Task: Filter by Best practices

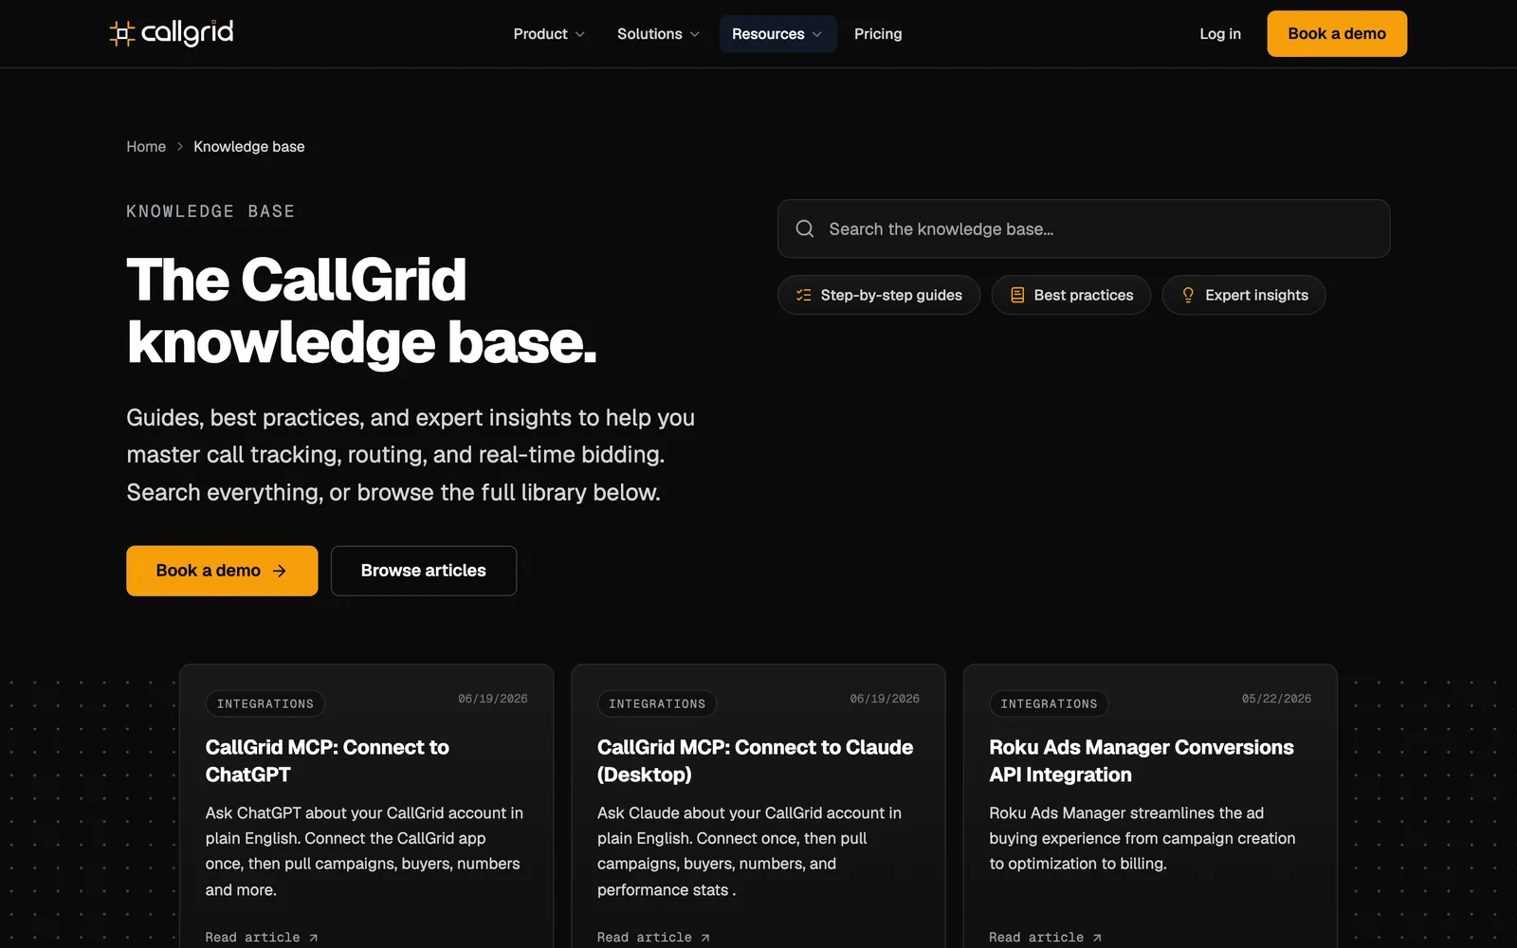Action: click(x=1071, y=295)
